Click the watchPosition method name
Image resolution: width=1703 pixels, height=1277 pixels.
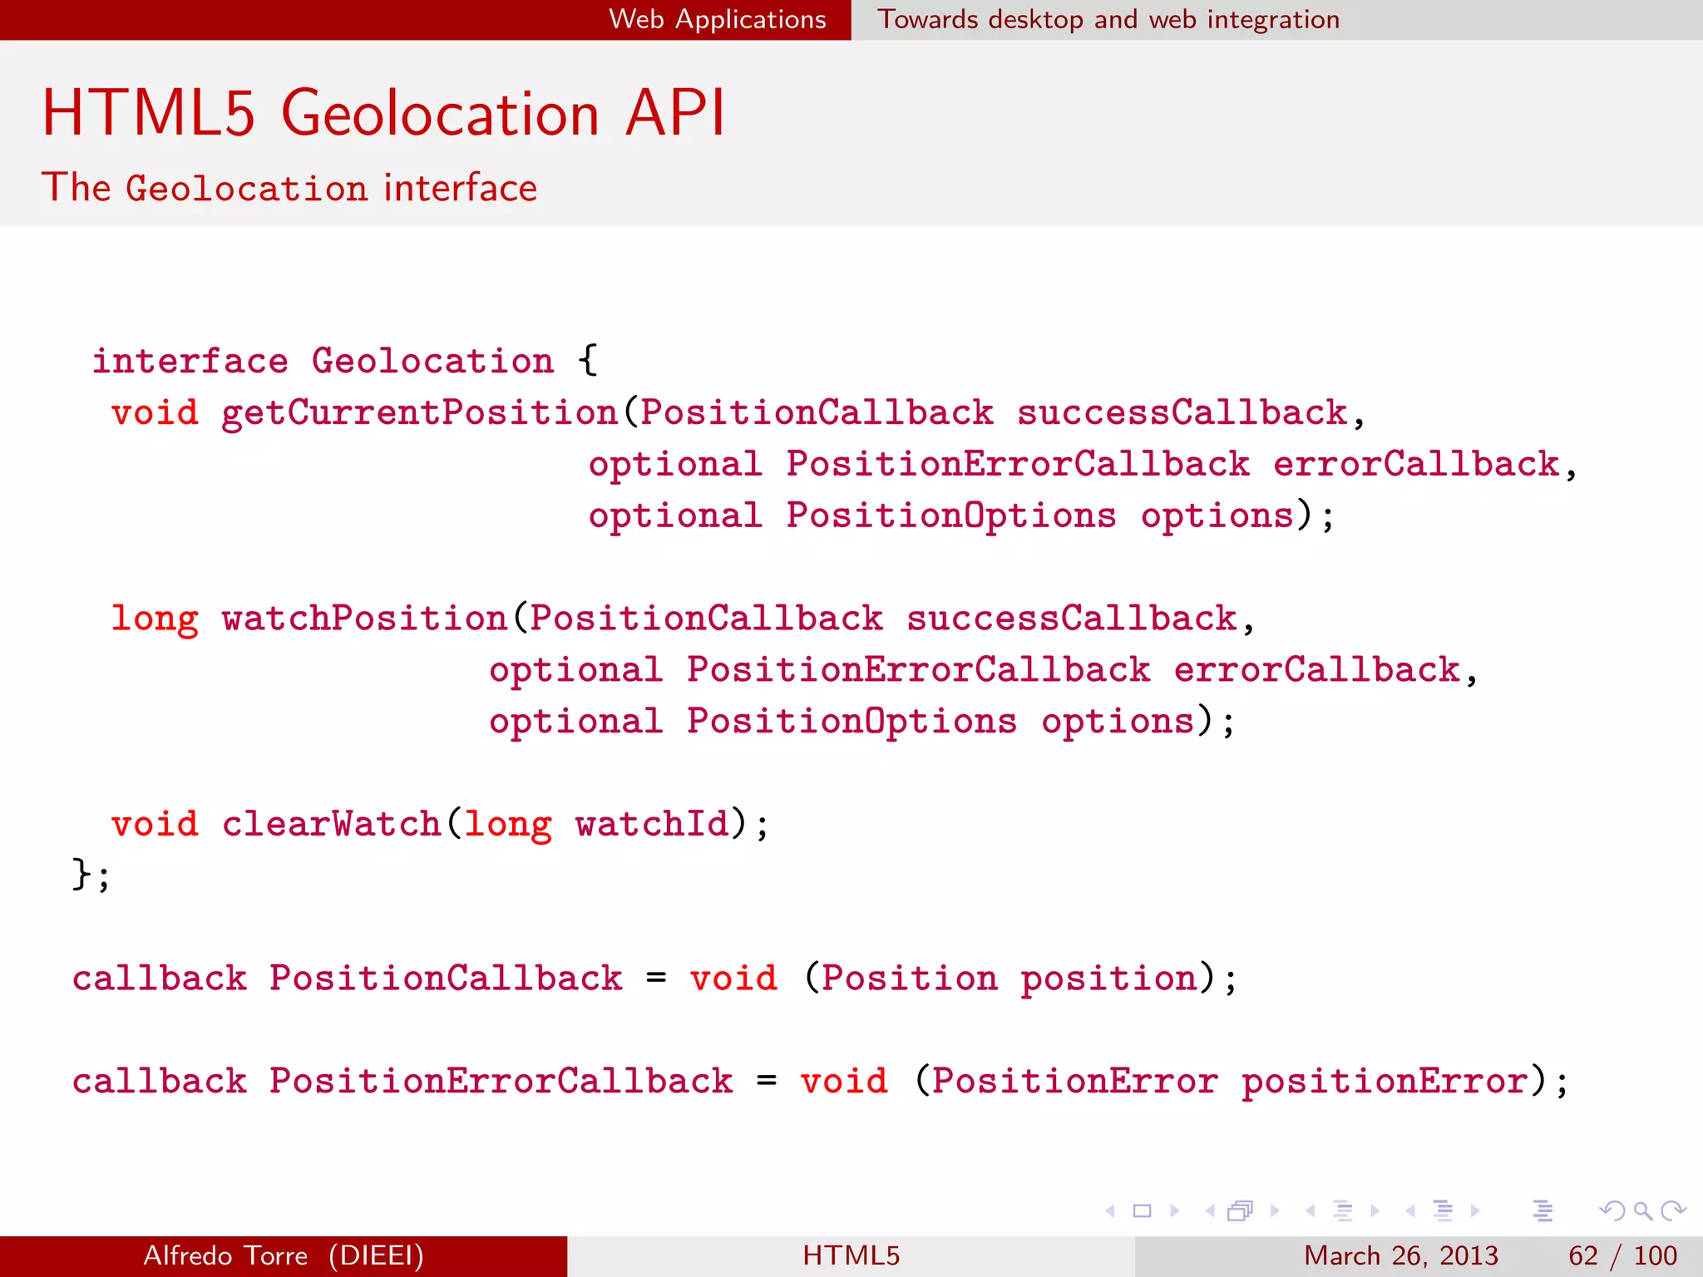(x=364, y=619)
